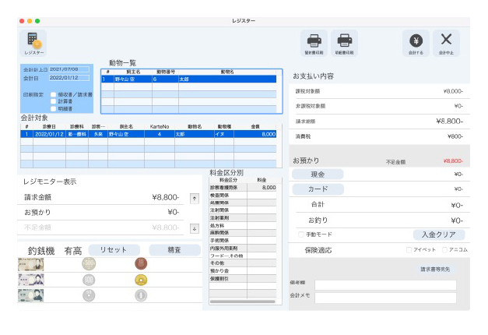Click the リセット button

coord(114,249)
